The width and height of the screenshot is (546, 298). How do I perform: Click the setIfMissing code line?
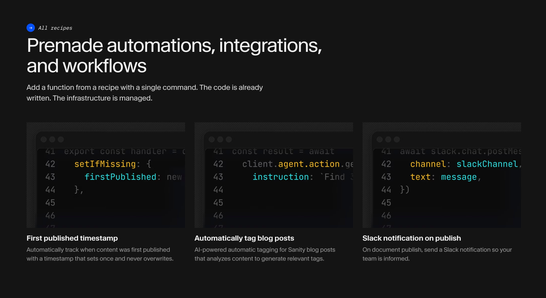(x=113, y=164)
